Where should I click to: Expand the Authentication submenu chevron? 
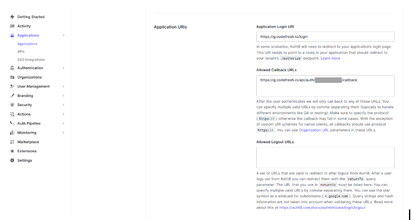(x=63, y=68)
